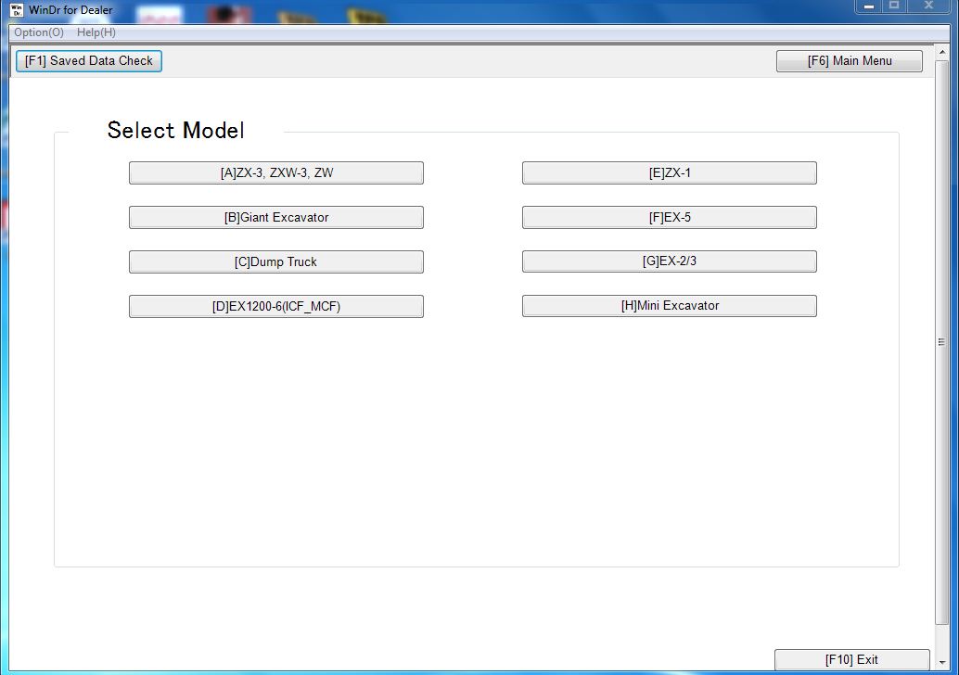Go to [F6] Main Menu
This screenshot has width=959, height=675.
pyautogui.click(x=850, y=61)
